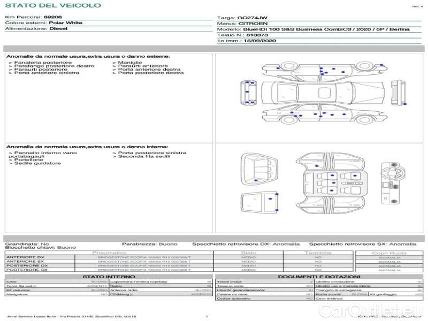Click the top-view exterior car diagram
Screen dimensions: 428x321
320,92
